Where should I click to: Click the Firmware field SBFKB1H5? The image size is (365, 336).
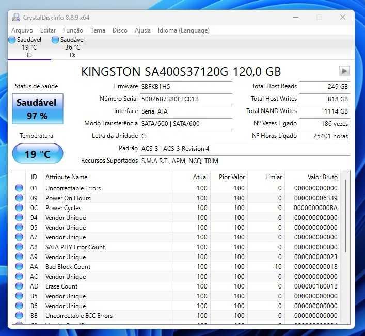(186, 87)
